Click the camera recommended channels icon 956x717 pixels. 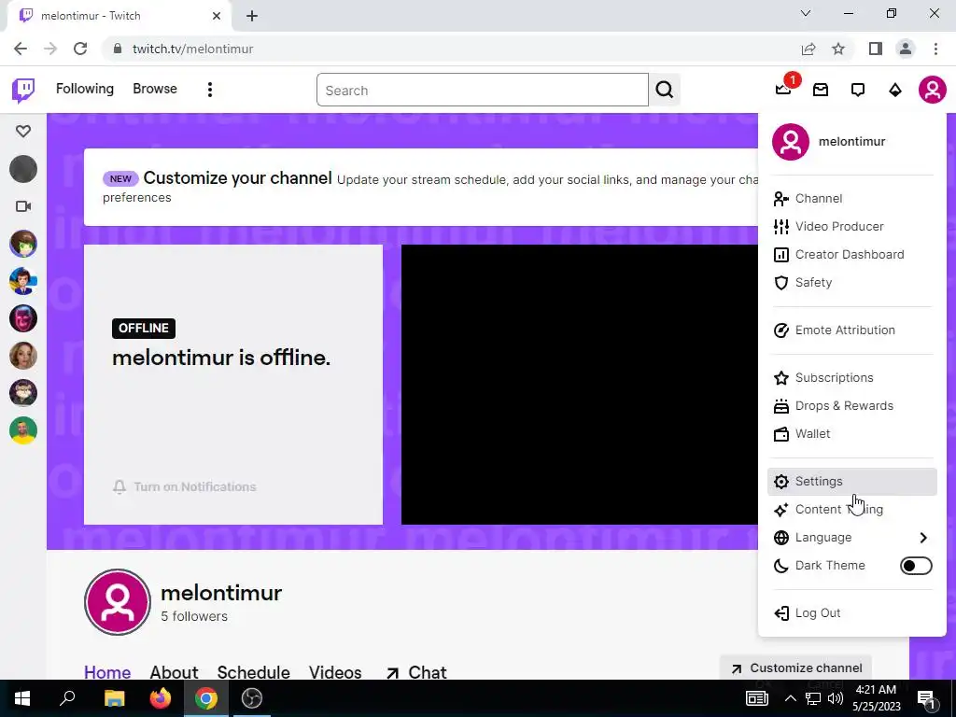23,206
